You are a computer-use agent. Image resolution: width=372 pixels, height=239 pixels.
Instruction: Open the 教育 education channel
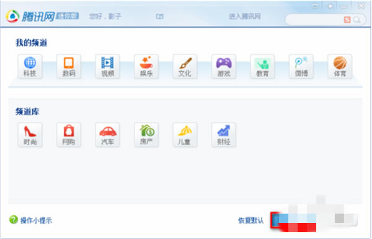point(262,66)
